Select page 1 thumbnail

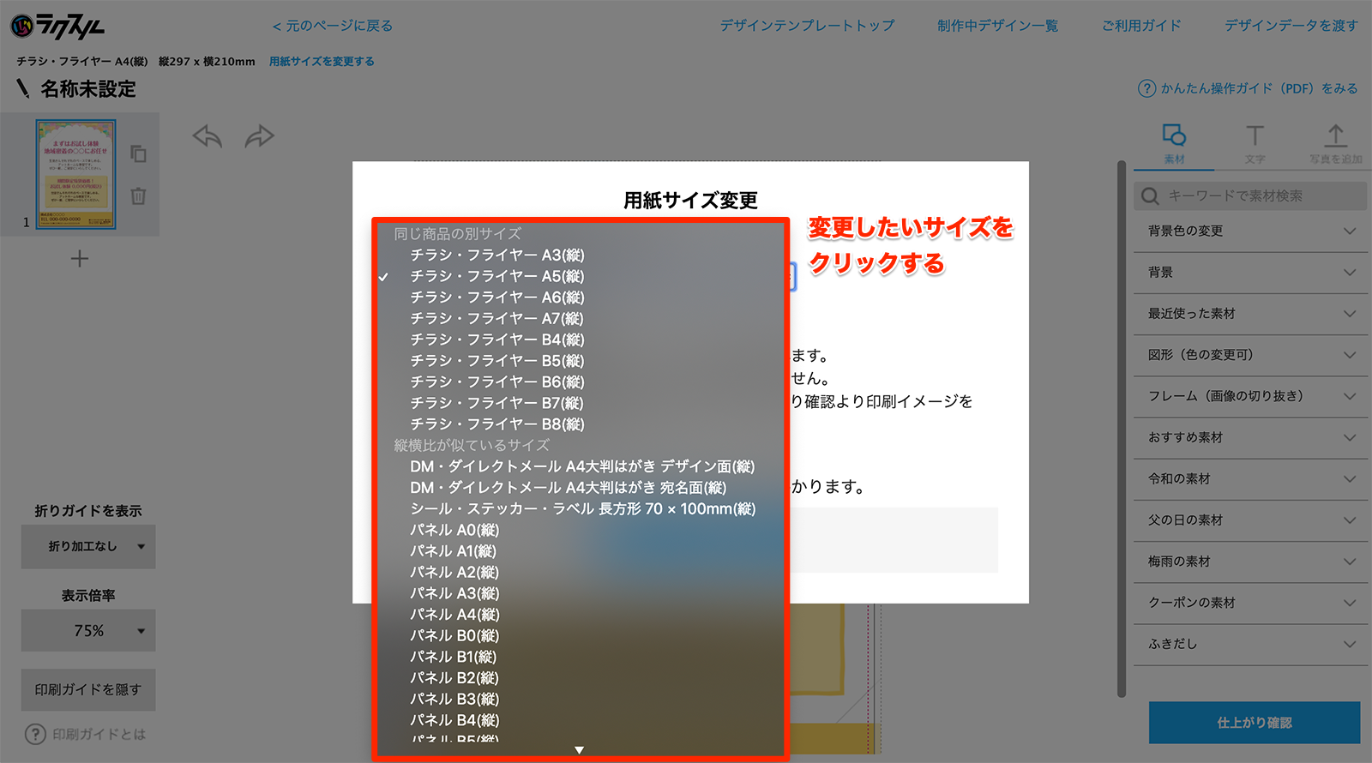[x=75, y=174]
